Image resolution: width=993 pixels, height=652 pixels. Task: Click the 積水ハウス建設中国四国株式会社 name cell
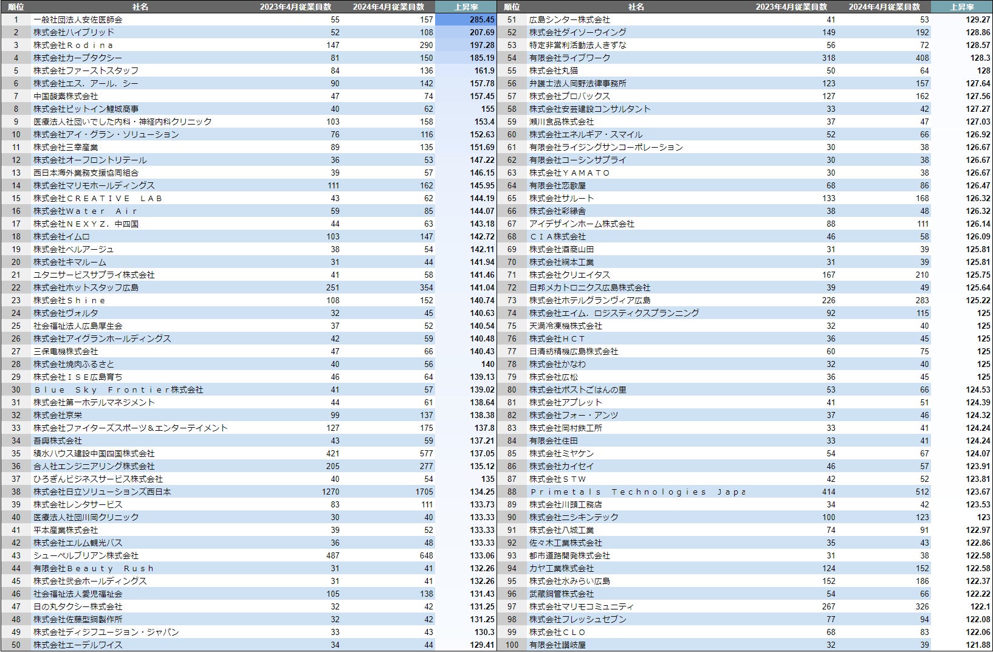pos(94,453)
